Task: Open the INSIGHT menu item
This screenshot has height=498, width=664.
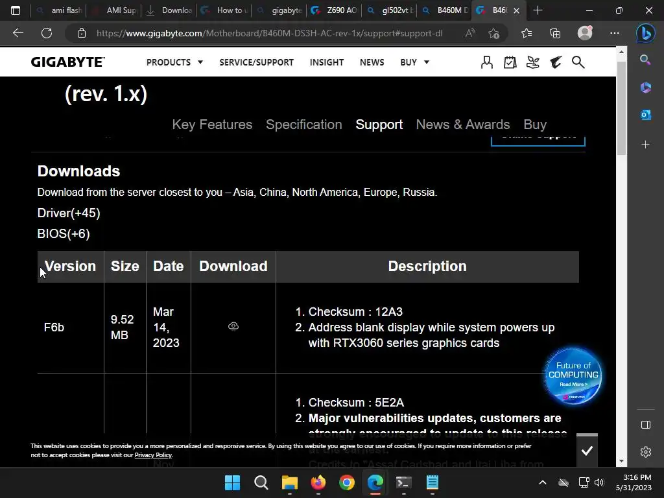Action: (x=327, y=62)
